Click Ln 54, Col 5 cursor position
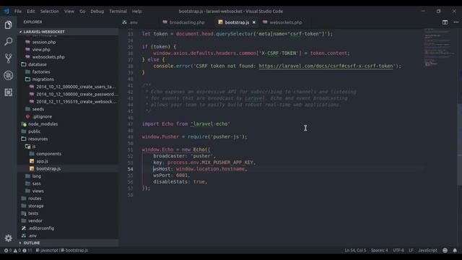 click(x=355, y=251)
